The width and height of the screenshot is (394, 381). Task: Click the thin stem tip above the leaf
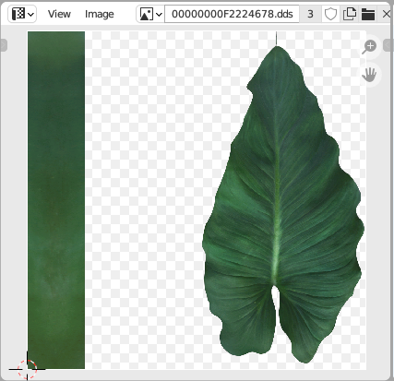(276, 39)
